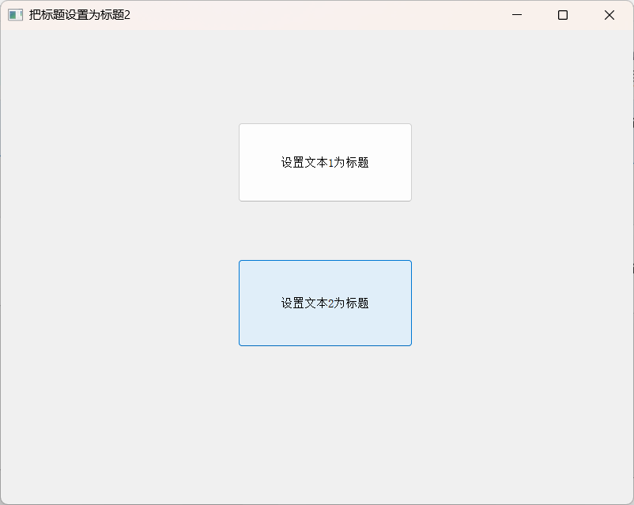The width and height of the screenshot is (634, 505).
Task: Click the 设置文本1为标题 button
Action: 325,163
